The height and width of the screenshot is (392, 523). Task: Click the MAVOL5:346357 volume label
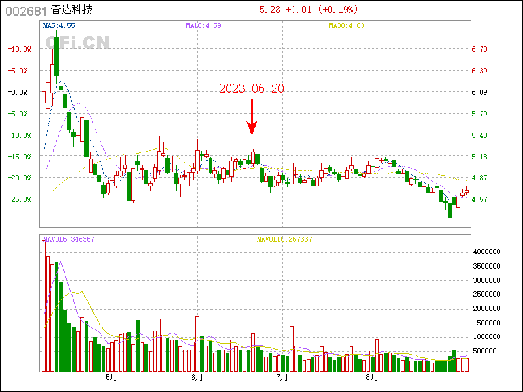coord(69,239)
